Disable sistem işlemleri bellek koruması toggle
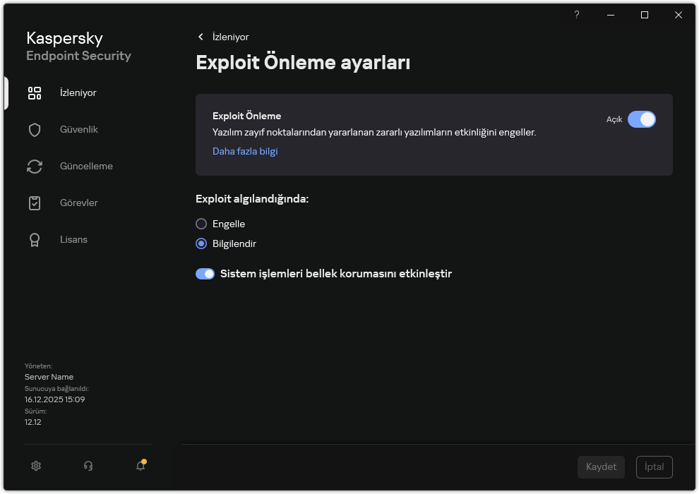Image resolution: width=699 pixels, height=494 pixels. (205, 273)
